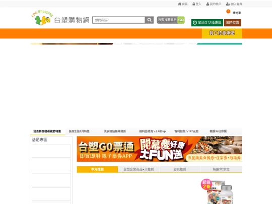Click the 首頁 text link

(x=185, y=4)
